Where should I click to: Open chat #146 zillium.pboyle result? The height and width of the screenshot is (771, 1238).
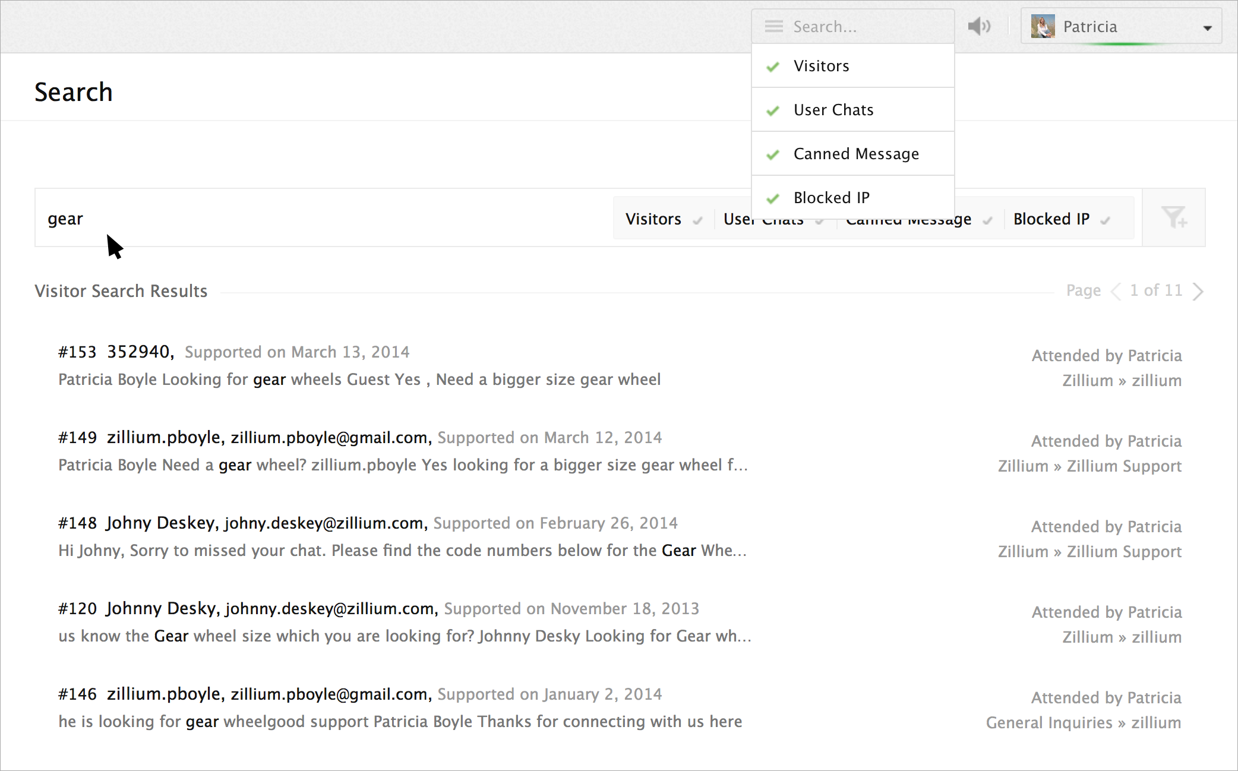(164, 694)
